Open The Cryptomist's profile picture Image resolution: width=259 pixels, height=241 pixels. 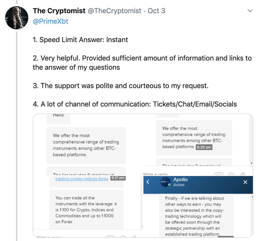point(17,18)
